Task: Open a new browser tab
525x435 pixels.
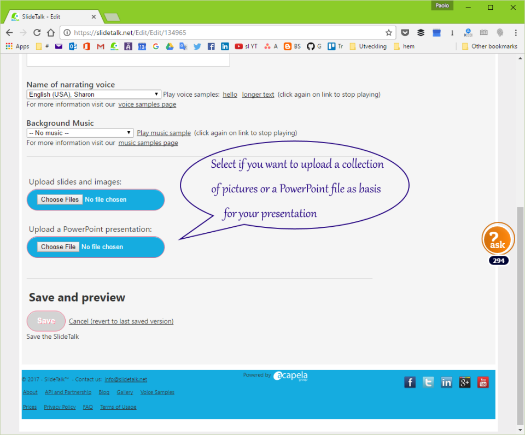Action: (x=112, y=17)
